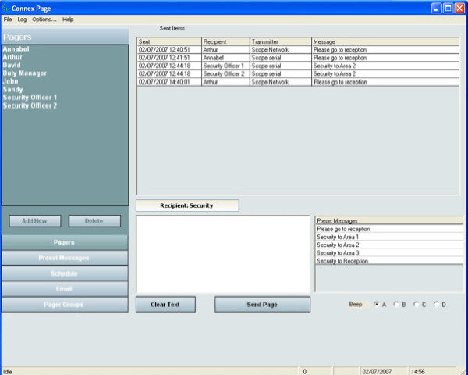The width and height of the screenshot is (468, 375).
Task: Click the Send Page button
Action: [x=262, y=304]
